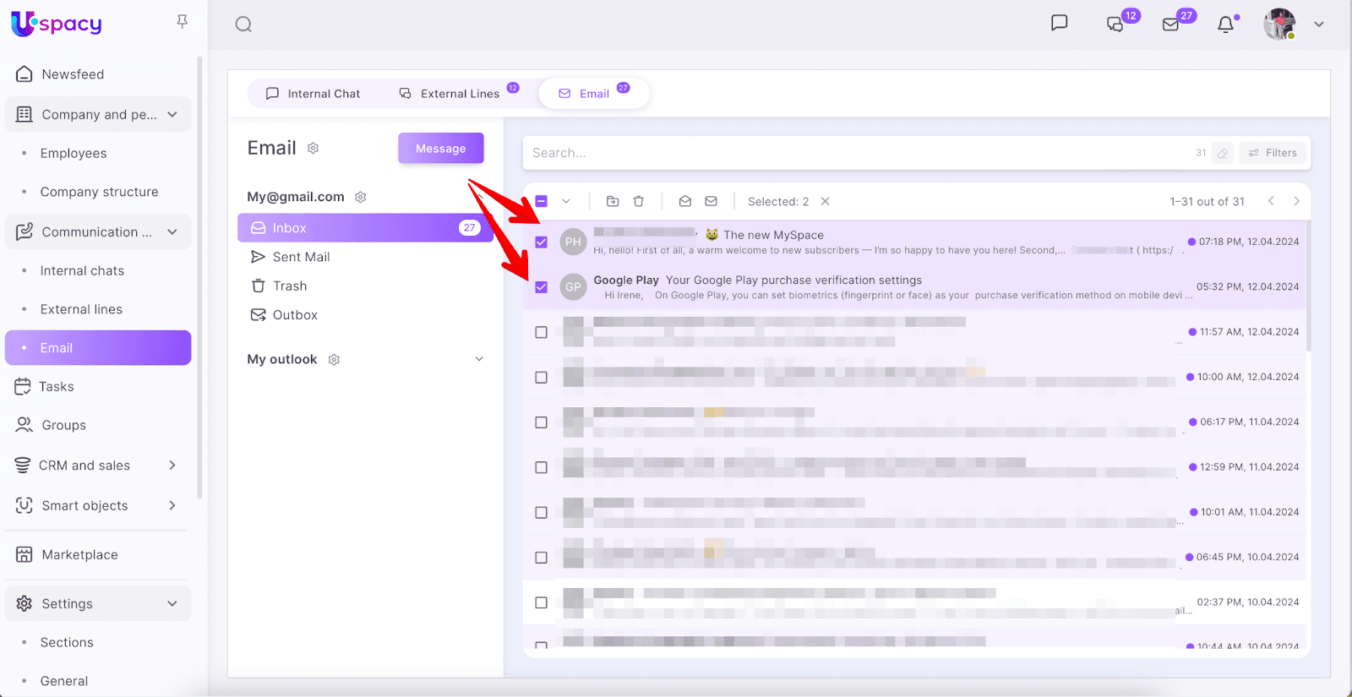Mark selected emails as read icon
The width and height of the screenshot is (1352, 697).
(x=685, y=201)
